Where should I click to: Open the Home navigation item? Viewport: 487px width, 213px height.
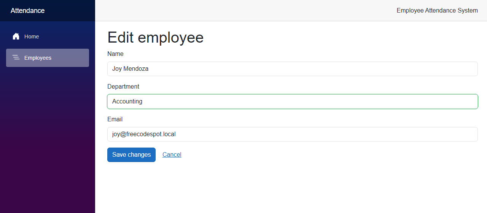[48, 37]
